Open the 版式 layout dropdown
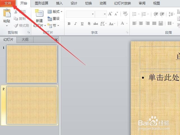Screen dimensions: 180x135 55,12
